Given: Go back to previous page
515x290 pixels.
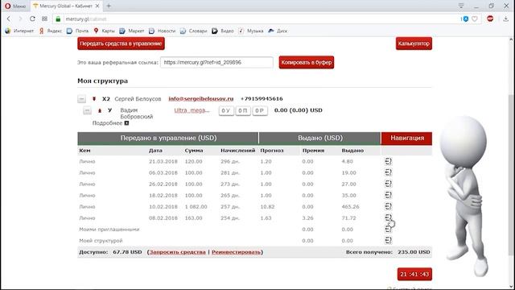Looking at the screenshot, I should tap(9, 19).
